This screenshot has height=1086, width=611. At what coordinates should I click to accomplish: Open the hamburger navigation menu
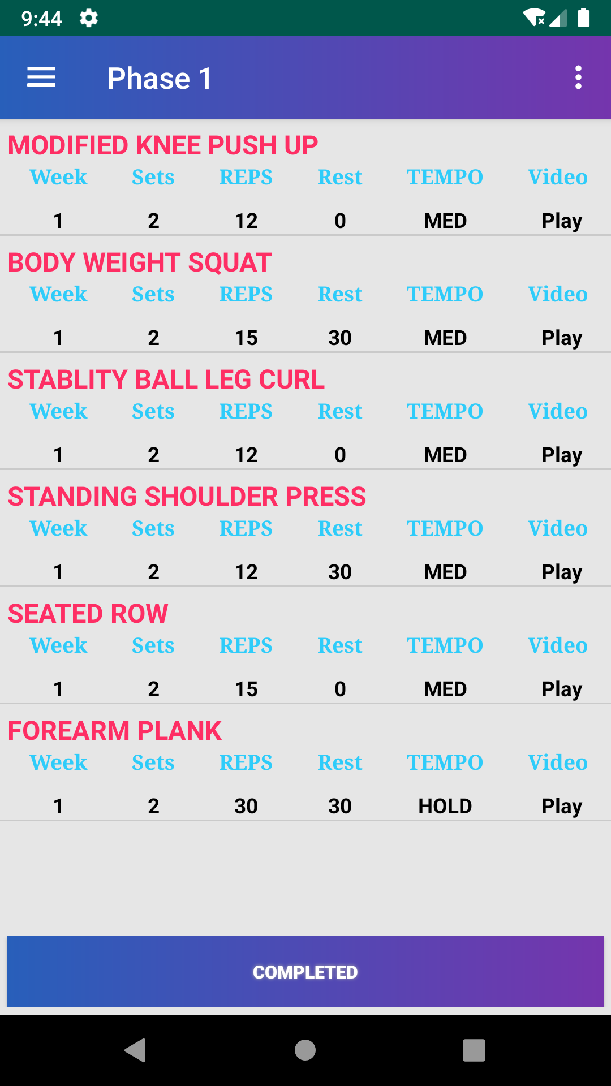(41, 77)
